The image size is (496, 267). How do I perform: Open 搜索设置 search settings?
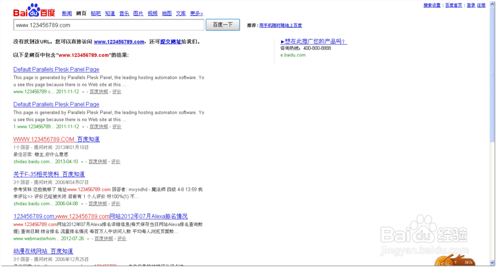[432, 5]
